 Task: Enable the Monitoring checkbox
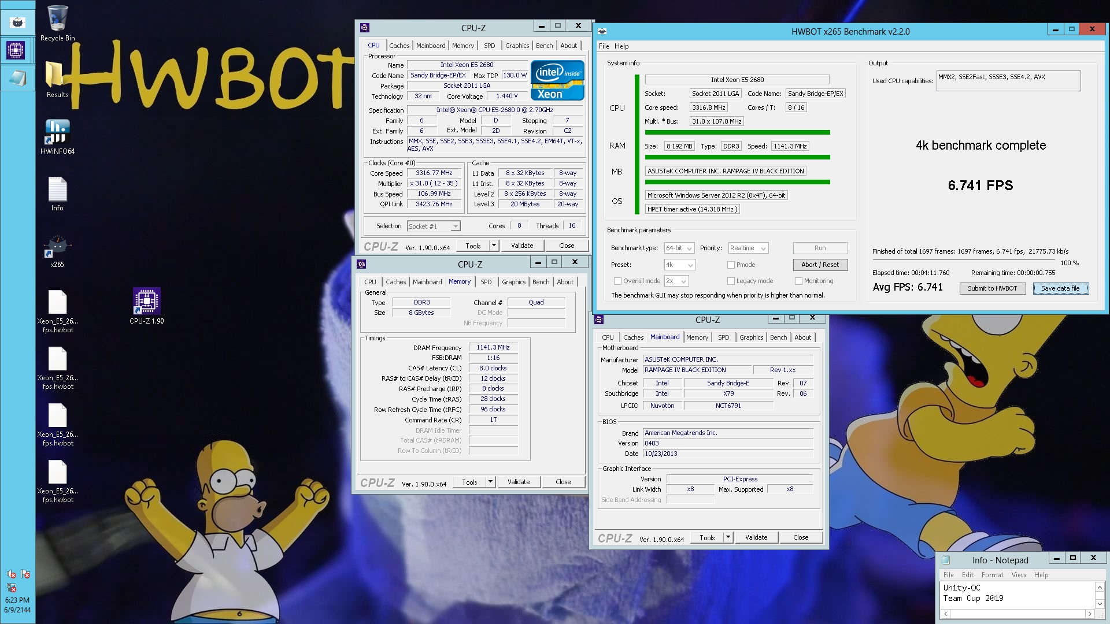798,281
